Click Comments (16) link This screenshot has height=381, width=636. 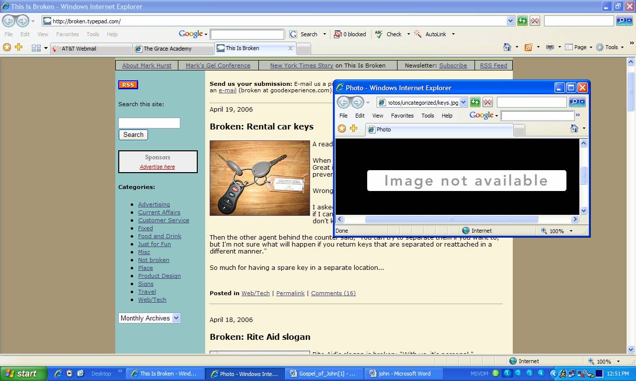tap(333, 293)
